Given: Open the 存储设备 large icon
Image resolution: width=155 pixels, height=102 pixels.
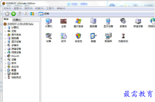Looking at the screenshot, I should pyautogui.click(x=138, y=23).
